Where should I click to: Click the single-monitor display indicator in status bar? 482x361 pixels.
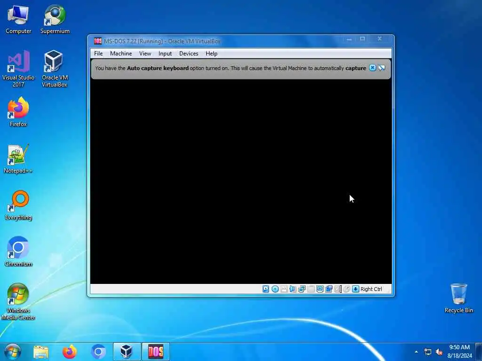(320, 289)
